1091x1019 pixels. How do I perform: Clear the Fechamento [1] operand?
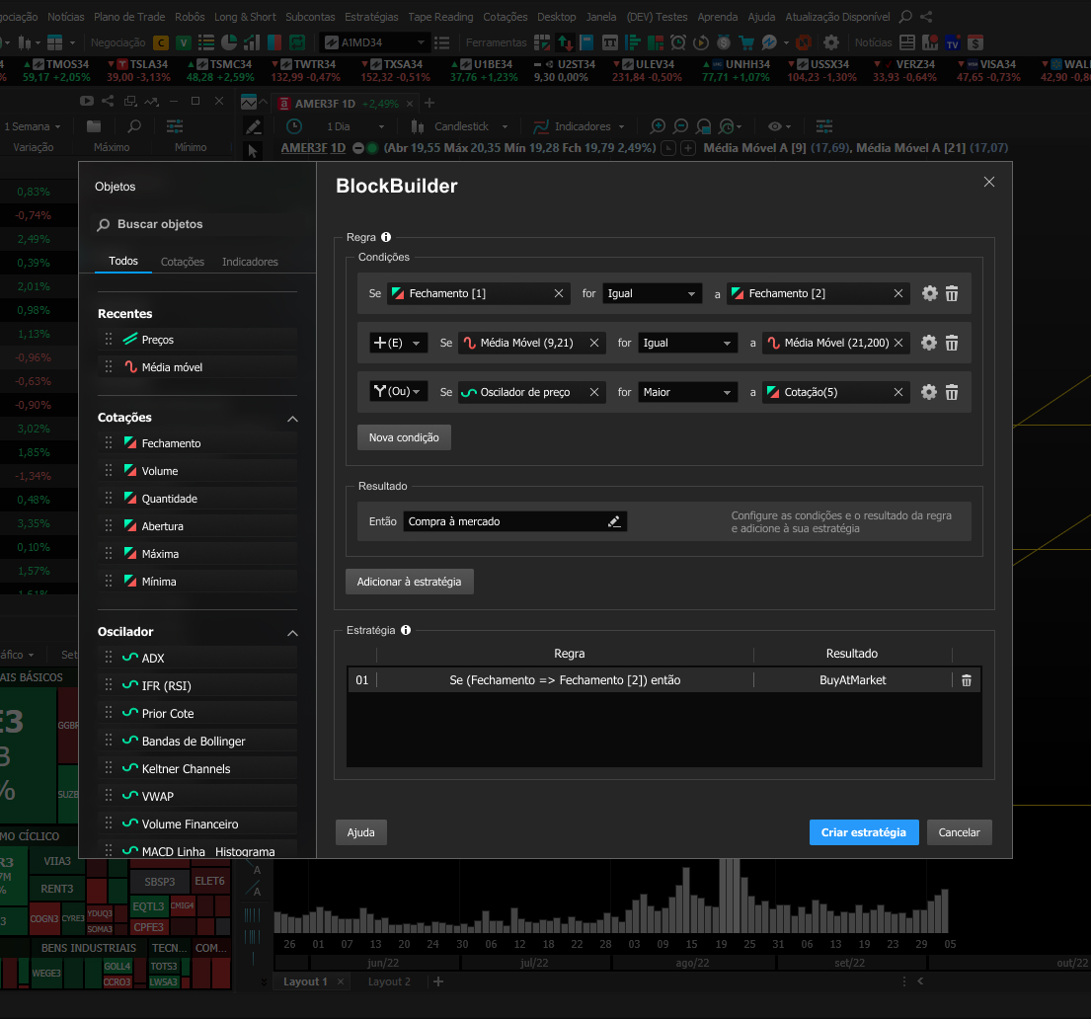(x=559, y=293)
